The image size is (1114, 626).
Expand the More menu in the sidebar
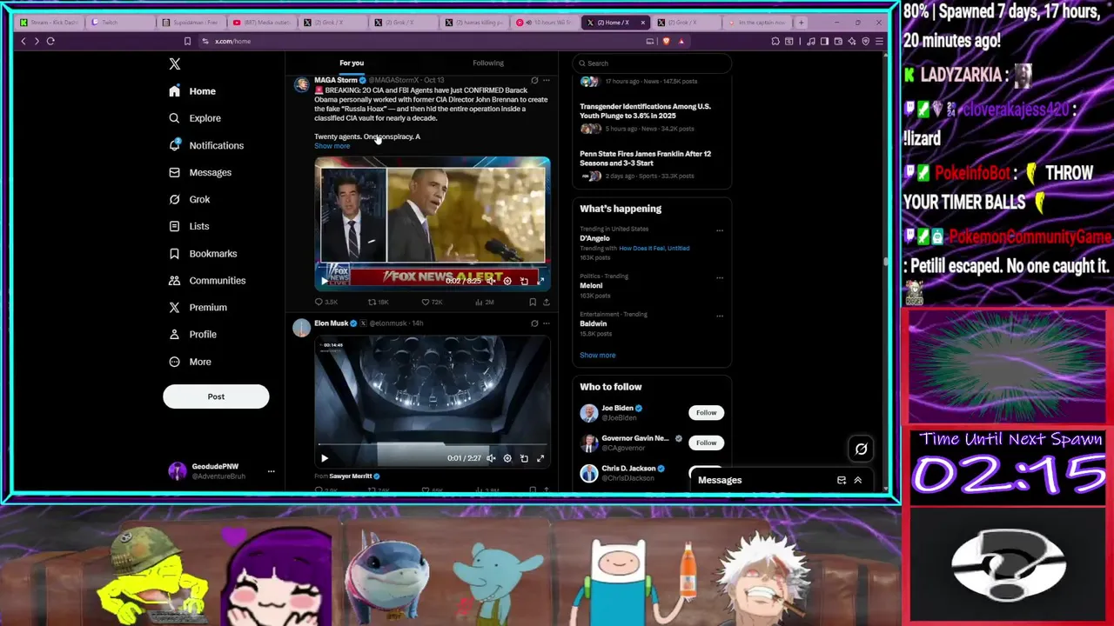click(190, 362)
